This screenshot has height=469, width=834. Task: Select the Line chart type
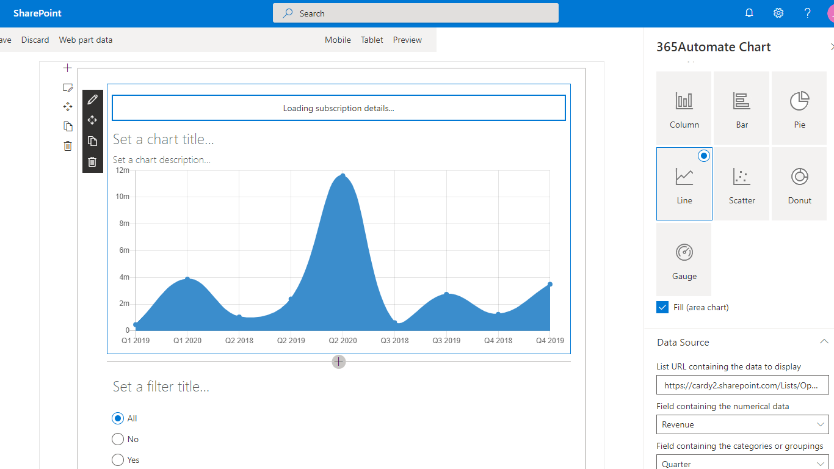point(684,184)
